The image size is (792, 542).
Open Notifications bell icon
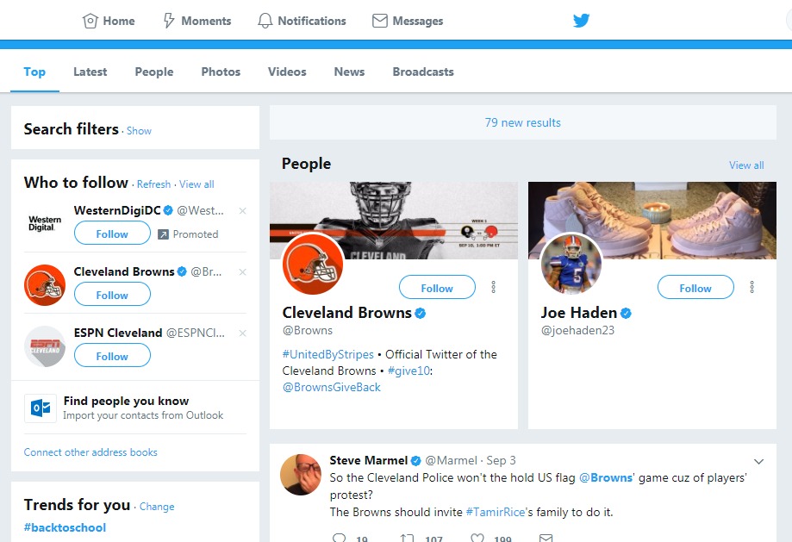pos(265,21)
